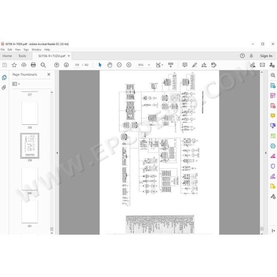The width and height of the screenshot is (277, 277).
Task: Collapse the left navigation pane arrow
Action: [x=57, y=153]
